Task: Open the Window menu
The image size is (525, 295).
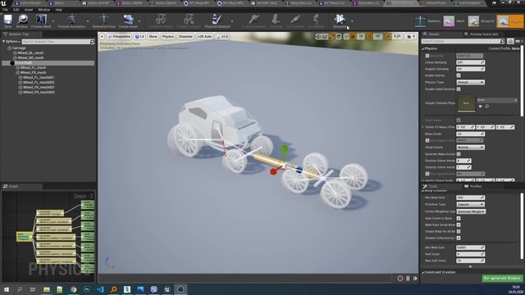Action: tap(43, 10)
